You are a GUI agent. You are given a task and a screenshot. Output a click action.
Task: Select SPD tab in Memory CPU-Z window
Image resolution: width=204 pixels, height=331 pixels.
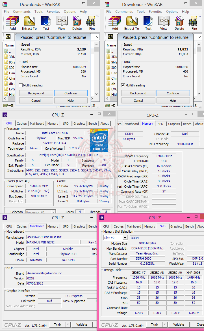(x=160, y=124)
